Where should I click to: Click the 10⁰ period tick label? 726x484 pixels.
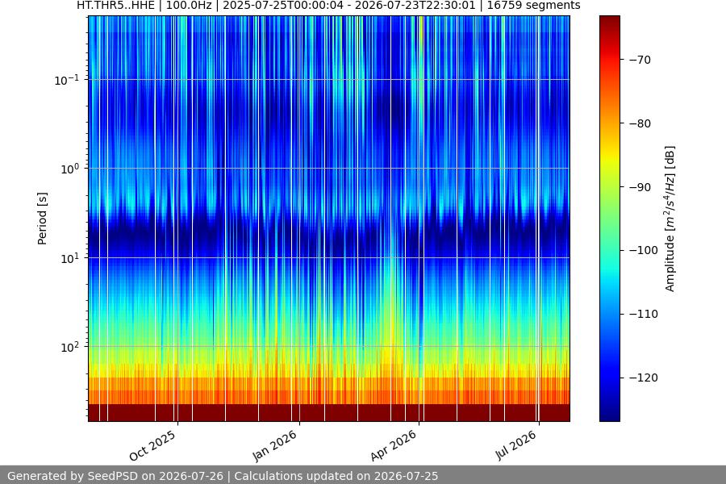(x=69, y=169)
